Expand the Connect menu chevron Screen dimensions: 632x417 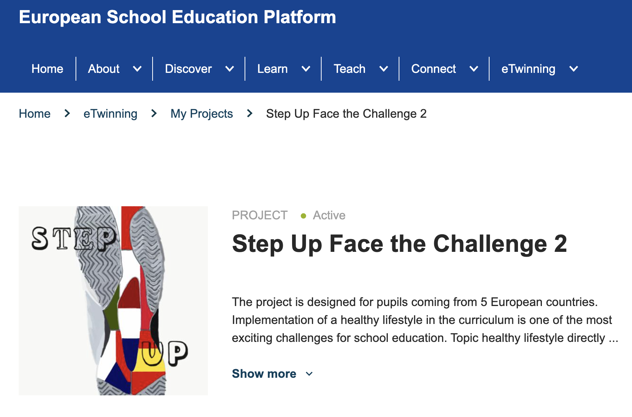pyautogui.click(x=474, y=69)
